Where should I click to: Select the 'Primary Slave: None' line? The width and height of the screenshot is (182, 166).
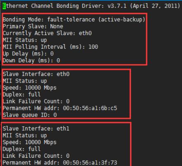pyautogui.click(x=33, y=26)
